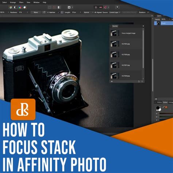Image resolution: width=173 pixels, height=173 pixels.
Task: Open the Filters menu
Action: (x=21, y=2)
